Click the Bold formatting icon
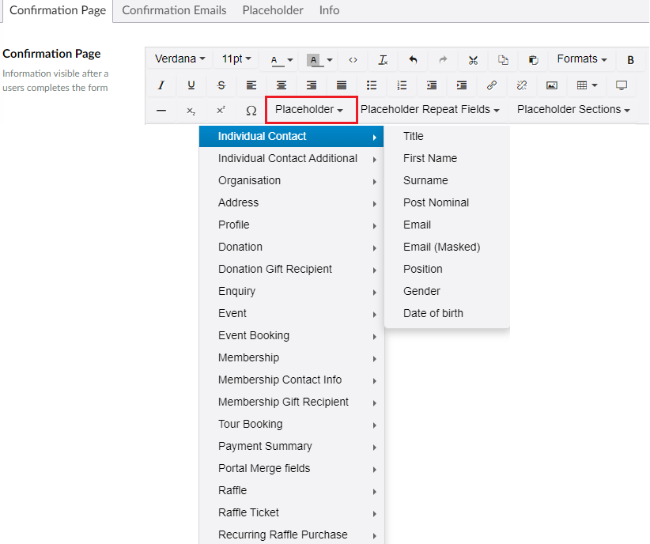The width and height of the screenshot is (650, 544). click(630, 60)
